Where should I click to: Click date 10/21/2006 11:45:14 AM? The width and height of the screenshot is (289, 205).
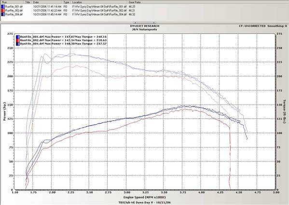click(47, 14)
